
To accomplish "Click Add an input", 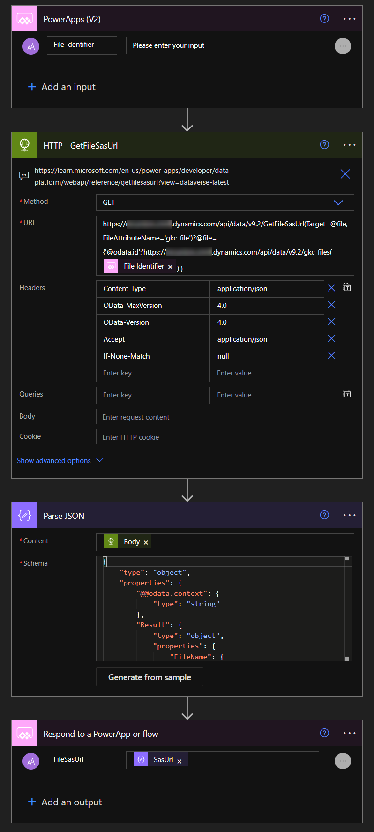I will (x=61, y=87).
